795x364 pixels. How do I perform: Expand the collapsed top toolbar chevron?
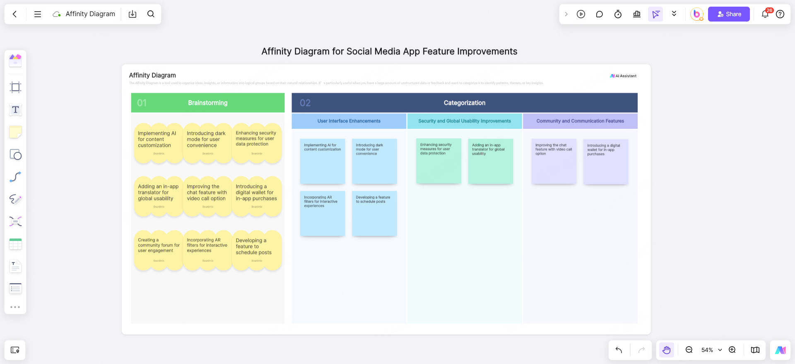tap(566, 14)
